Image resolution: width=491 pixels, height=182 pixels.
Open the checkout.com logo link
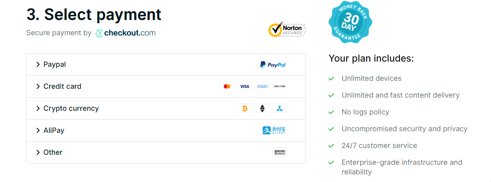tap(126, 33)
